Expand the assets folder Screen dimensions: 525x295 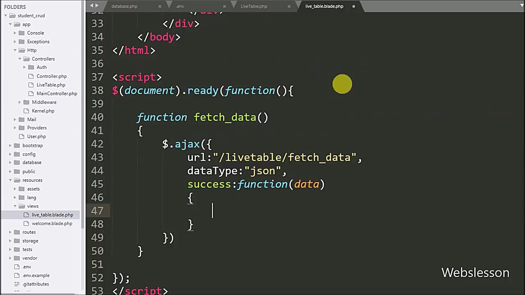click(15, 189)
